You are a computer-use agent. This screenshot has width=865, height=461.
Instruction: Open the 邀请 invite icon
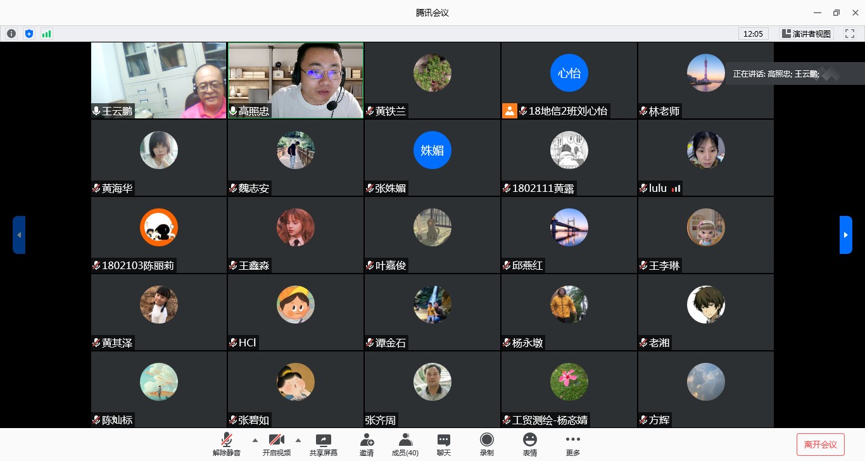367,445
